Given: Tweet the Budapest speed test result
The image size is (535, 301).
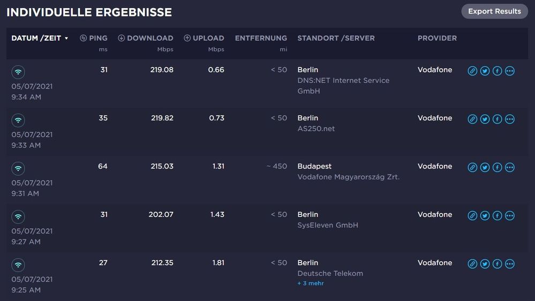Looking at the screenshot, I should pyautogui.click(x=485, y=167).
